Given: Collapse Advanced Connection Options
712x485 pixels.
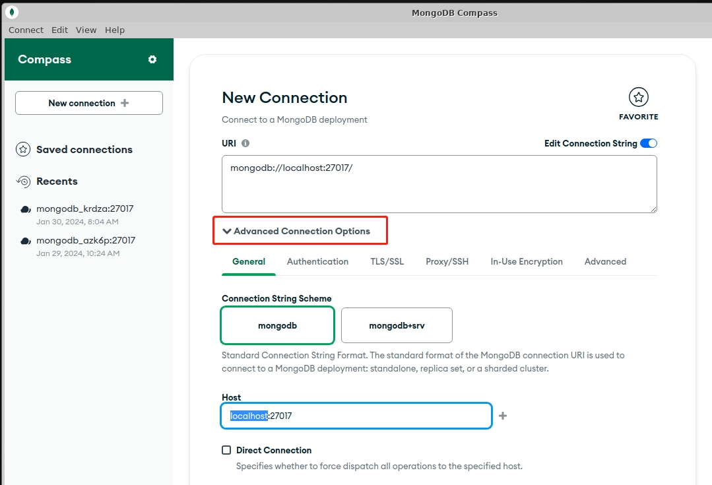Looking at the screenshot, I should pos(296,231).
